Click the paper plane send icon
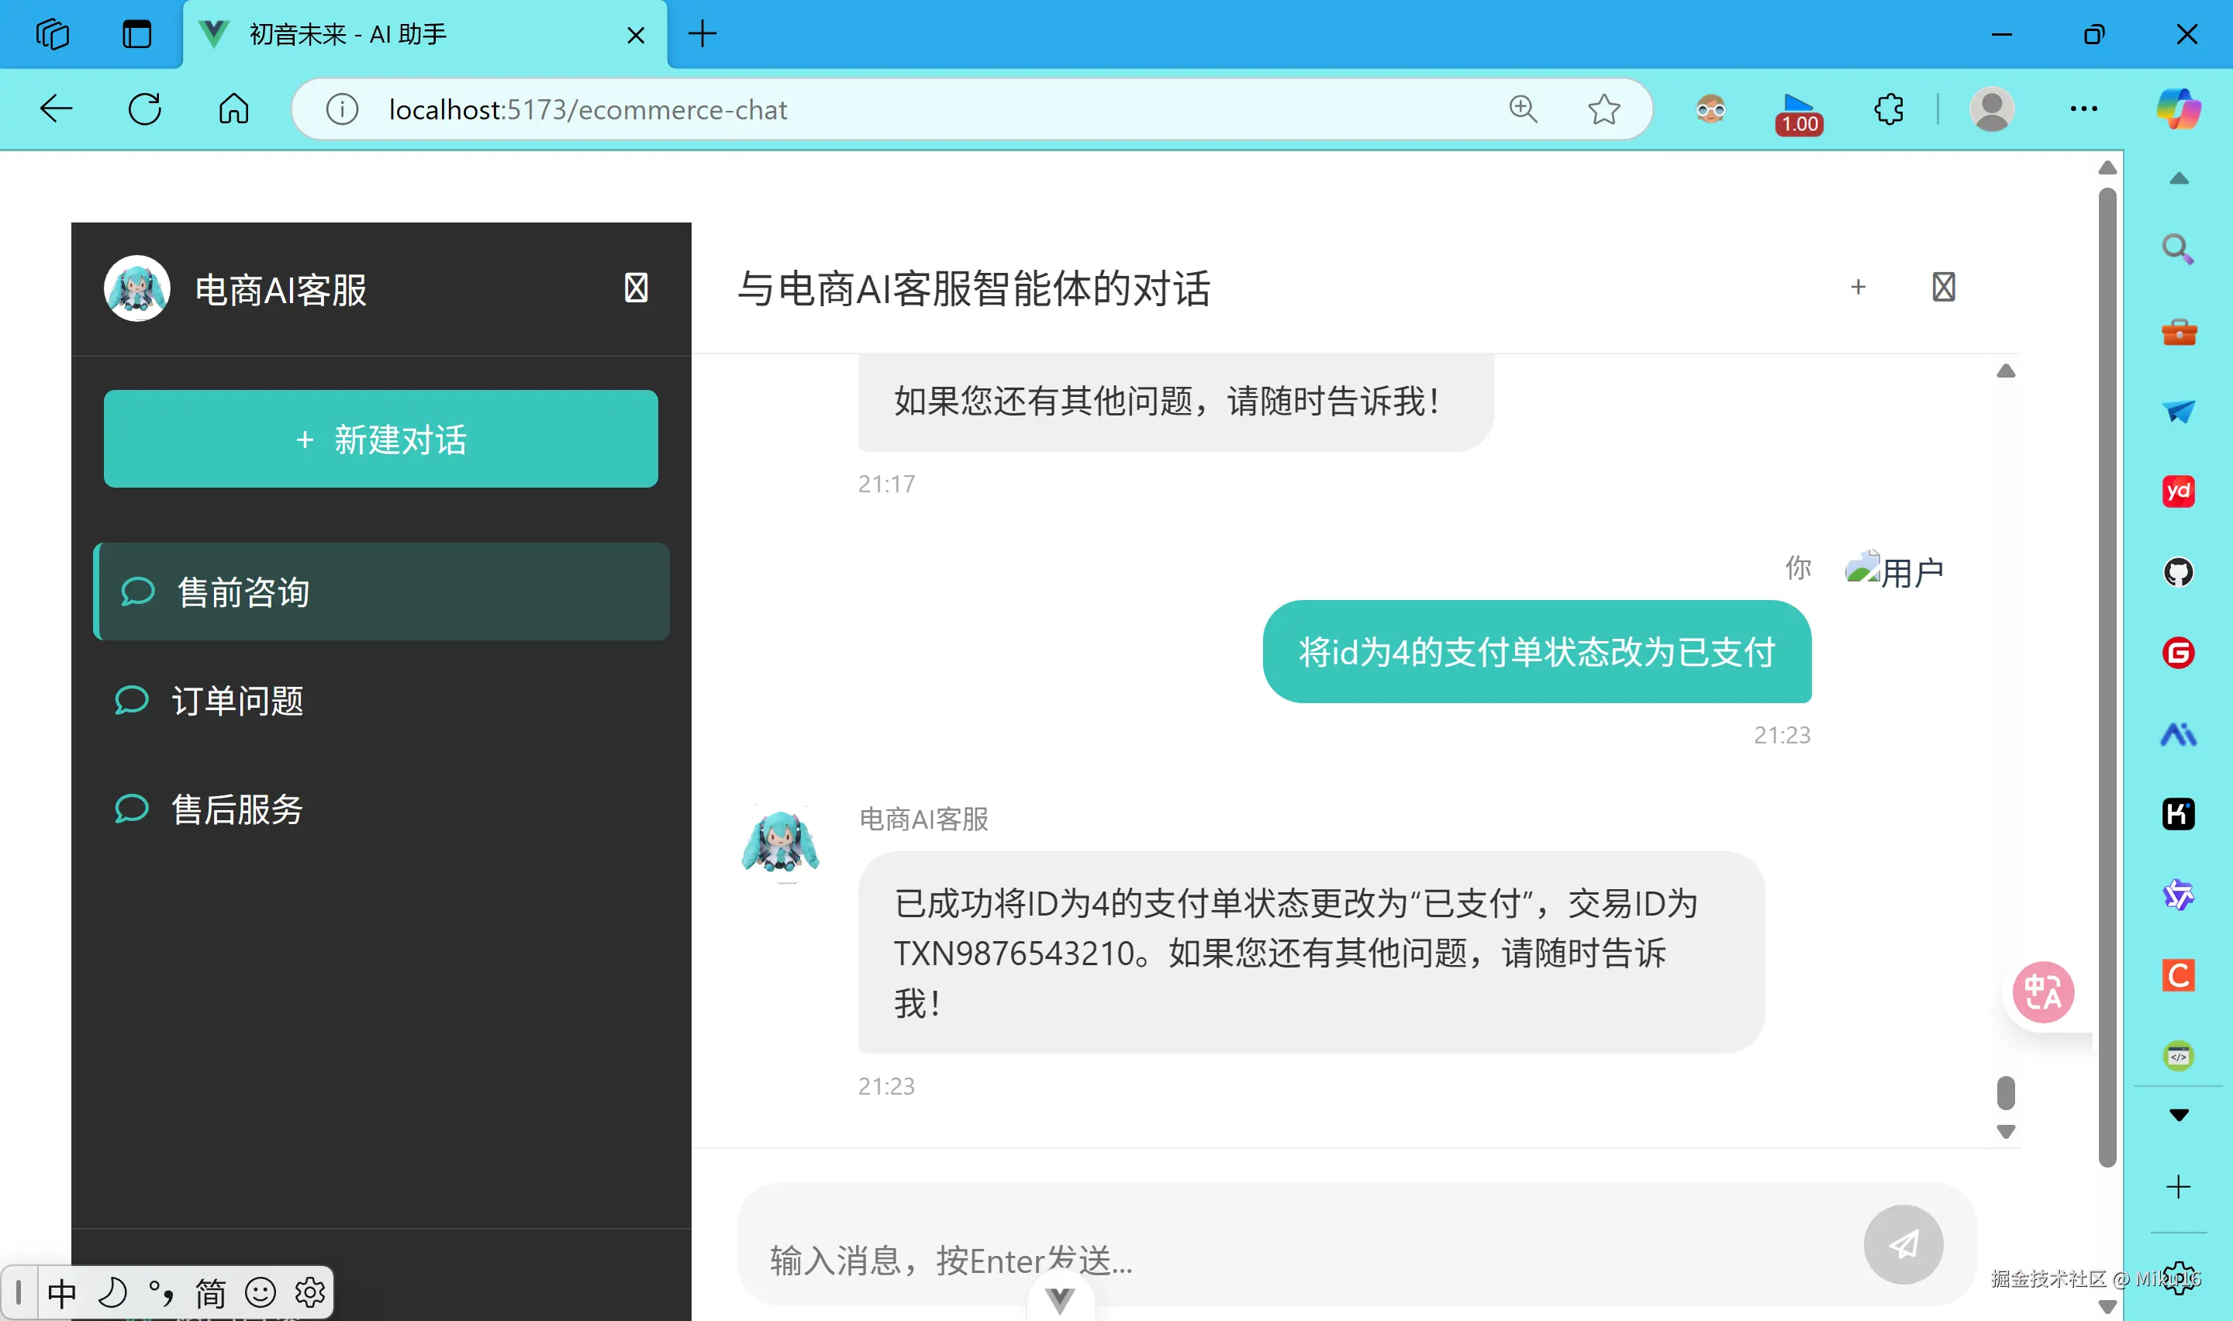This screenshot has width=2233, height=1321. point(1903,1245)
